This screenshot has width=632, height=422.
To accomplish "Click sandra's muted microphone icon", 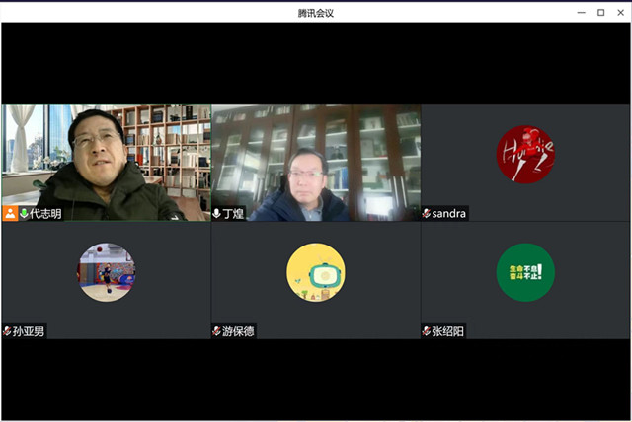I will (x=427, y=213).
